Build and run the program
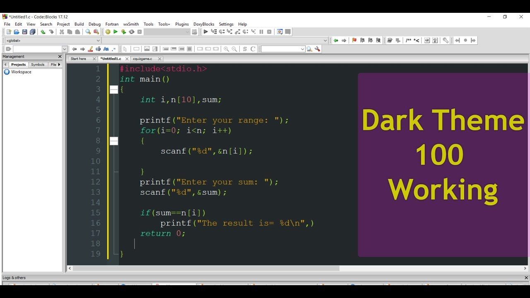This screenshot has height=298, width=530. pos(123,32)
